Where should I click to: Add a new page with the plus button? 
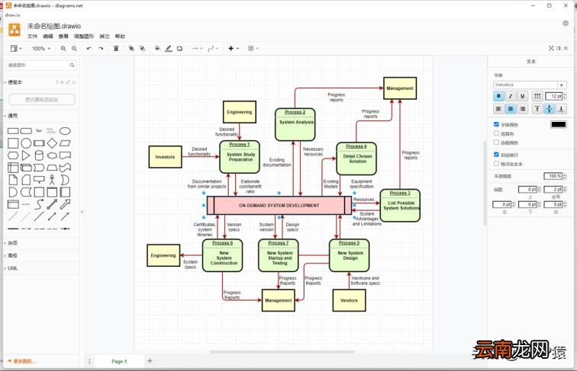(x=150, y=361)
